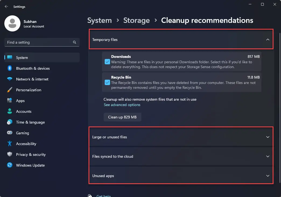
Task: Open Privacy & security settings
Action: point(42,154)
